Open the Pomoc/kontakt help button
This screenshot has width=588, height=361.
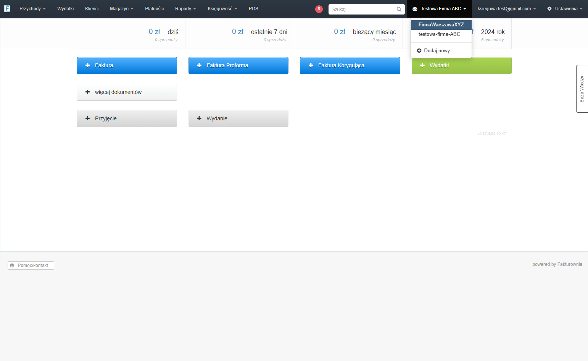pyautogui.click(x=31, y=265)
